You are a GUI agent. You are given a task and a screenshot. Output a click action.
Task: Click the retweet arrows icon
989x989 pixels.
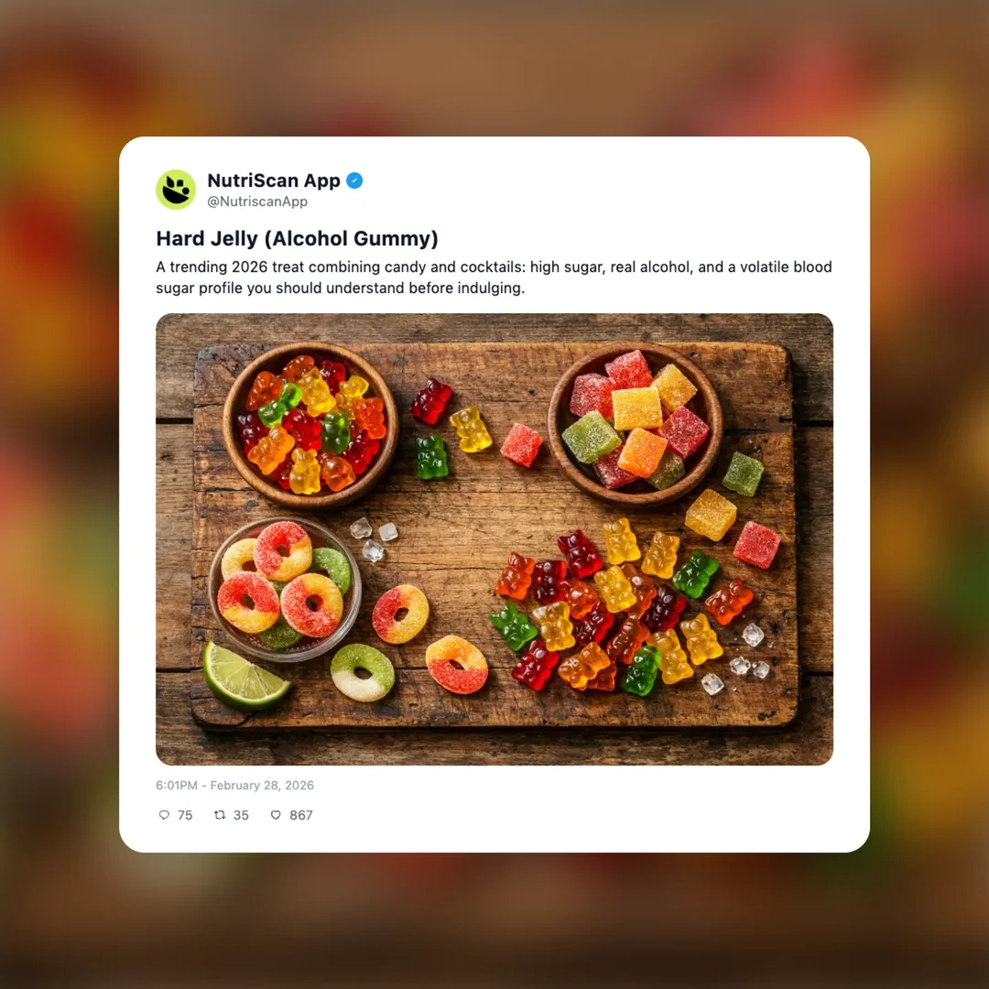tap(220, 815)
